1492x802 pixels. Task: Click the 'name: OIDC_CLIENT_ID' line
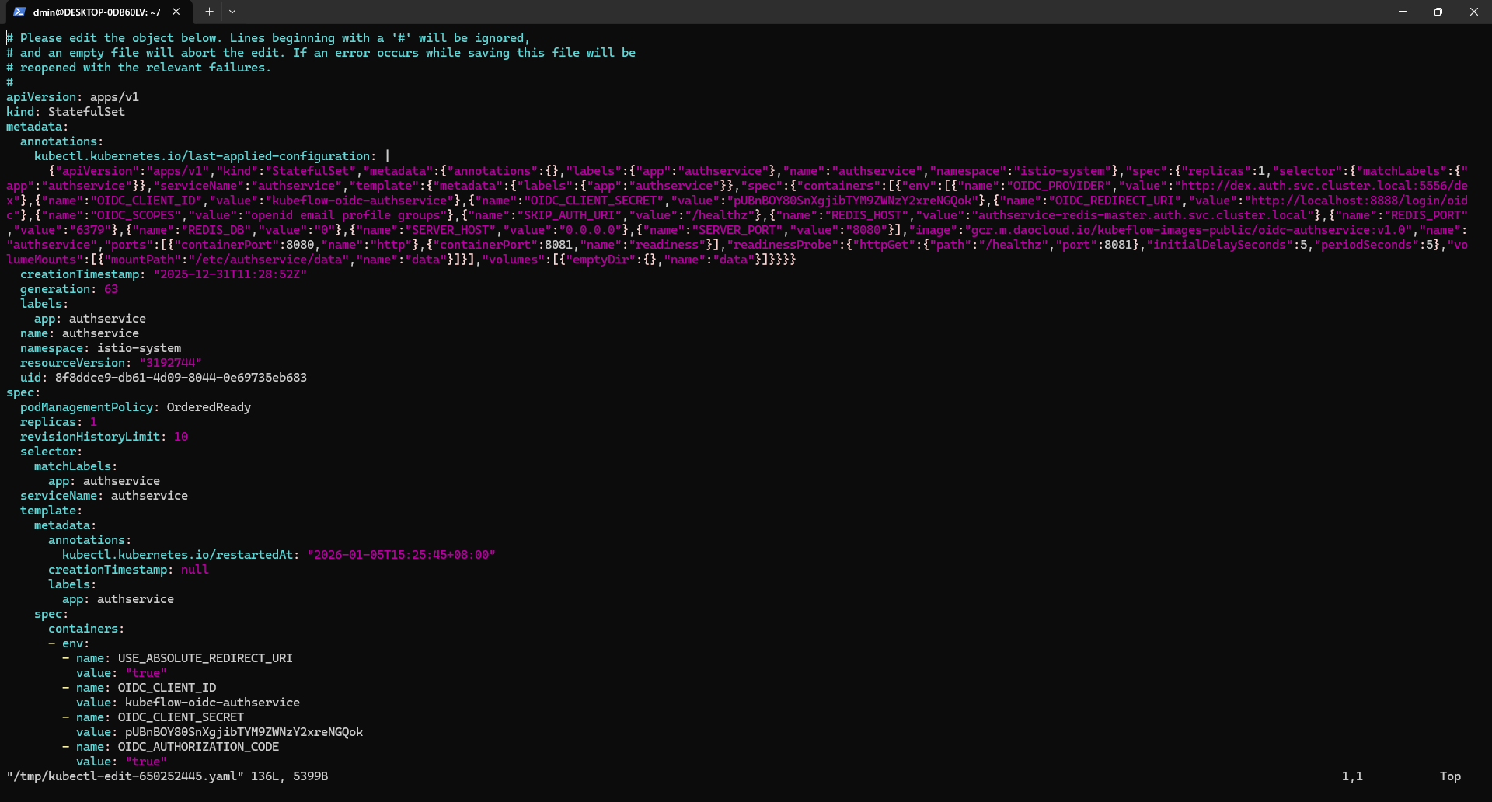pyautogui.click(x=146, y=688)
